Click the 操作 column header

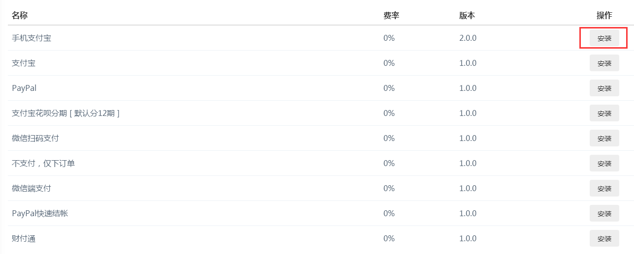pos(604,15)
